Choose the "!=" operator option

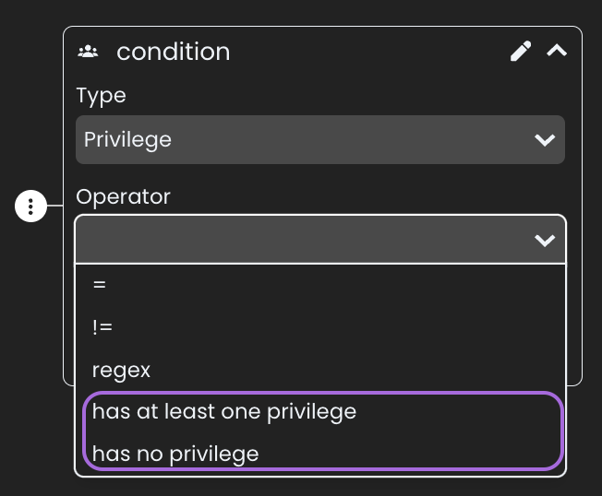102,327
